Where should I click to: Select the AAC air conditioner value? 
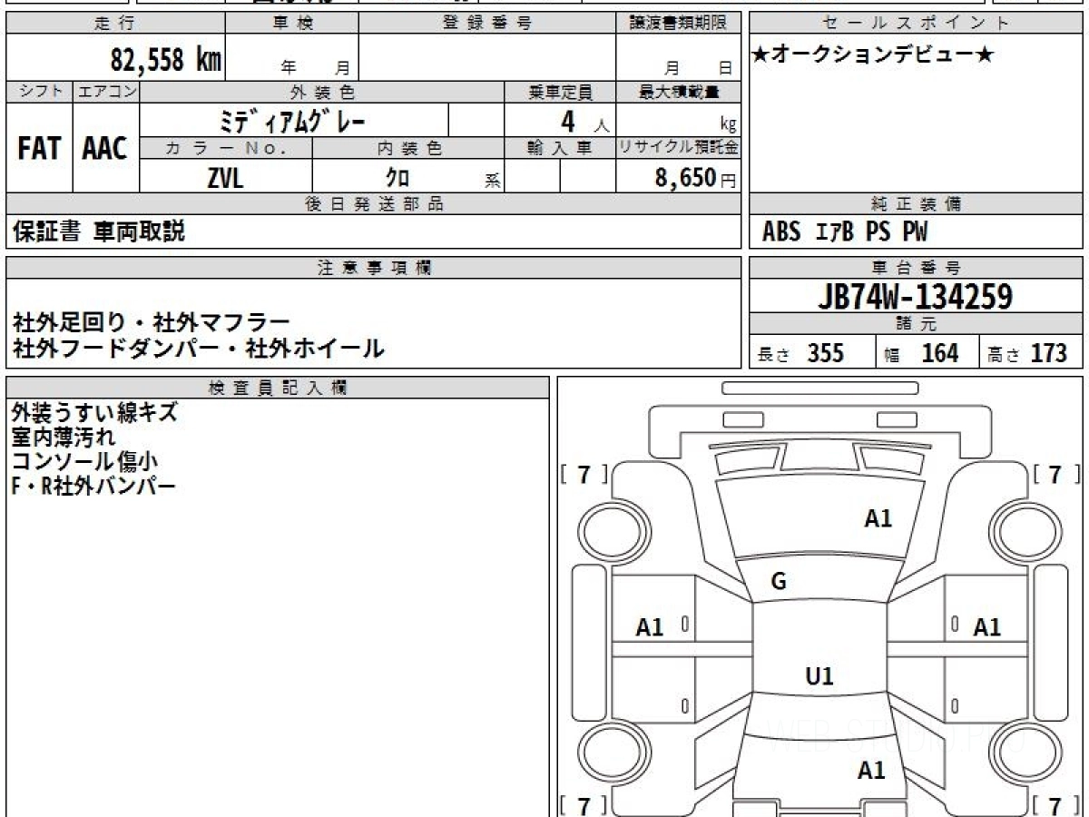click(106, 149)
